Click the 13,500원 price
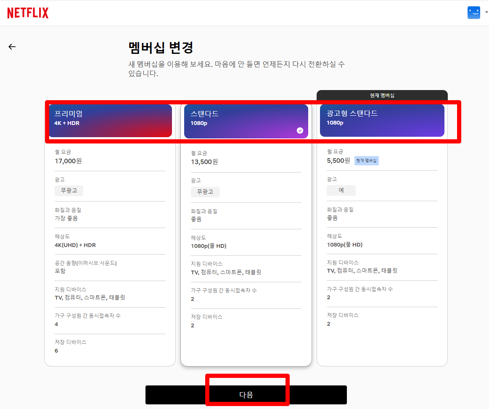This screenshot has height=409, width=489. click(204, 162)
